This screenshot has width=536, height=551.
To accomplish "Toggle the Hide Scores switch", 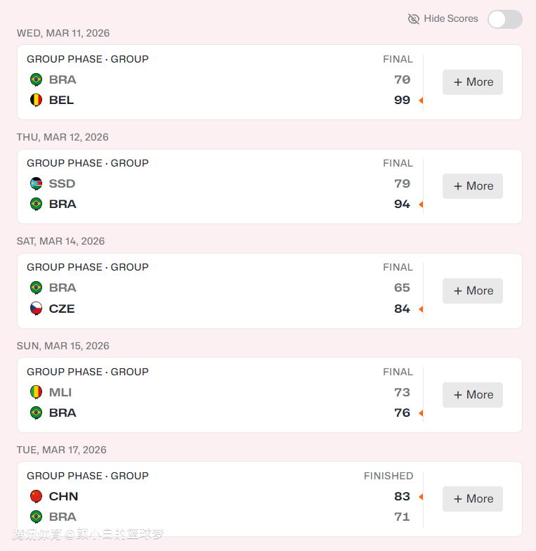I will 505,19.
